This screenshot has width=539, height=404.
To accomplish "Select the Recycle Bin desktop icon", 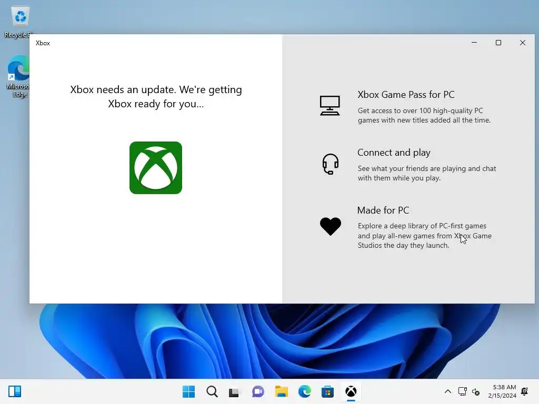I will pyautogui.click(x=20, y=22).
